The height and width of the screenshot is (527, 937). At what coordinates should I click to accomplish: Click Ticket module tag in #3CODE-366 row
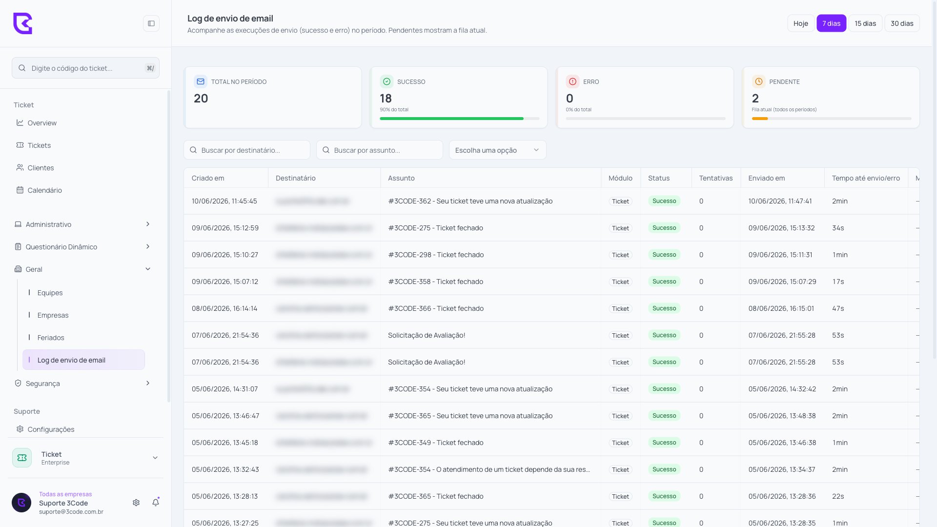620,309
